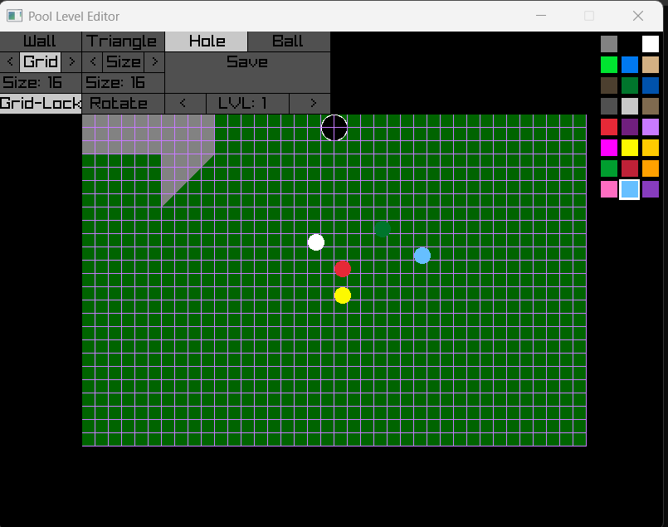Pick the crimson swatch
668x527 pixels.
630,168
